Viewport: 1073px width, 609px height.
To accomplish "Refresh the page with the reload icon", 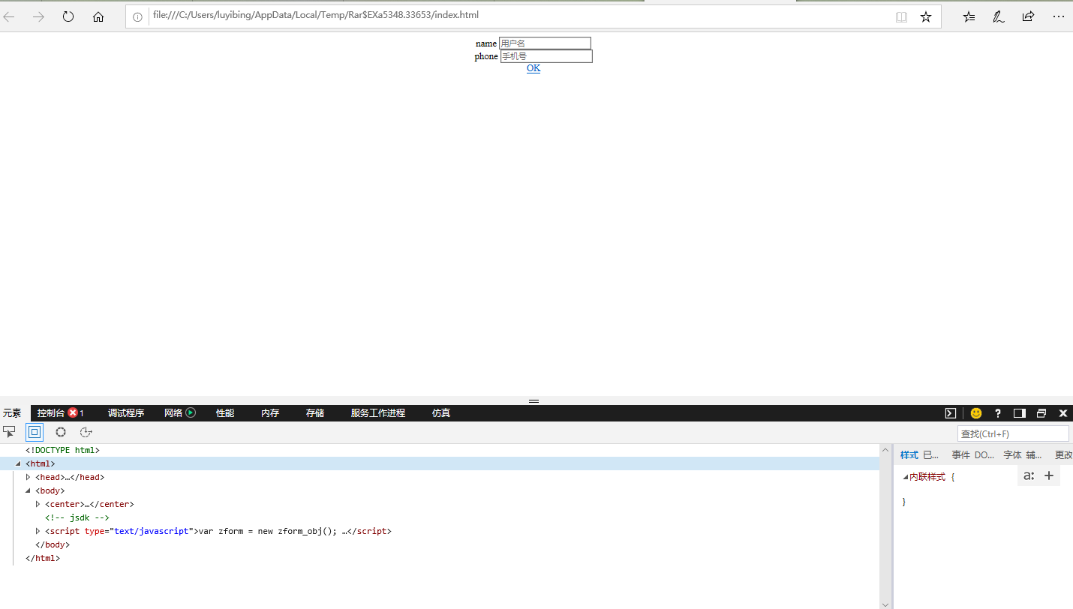I will [x=68, y=16].
